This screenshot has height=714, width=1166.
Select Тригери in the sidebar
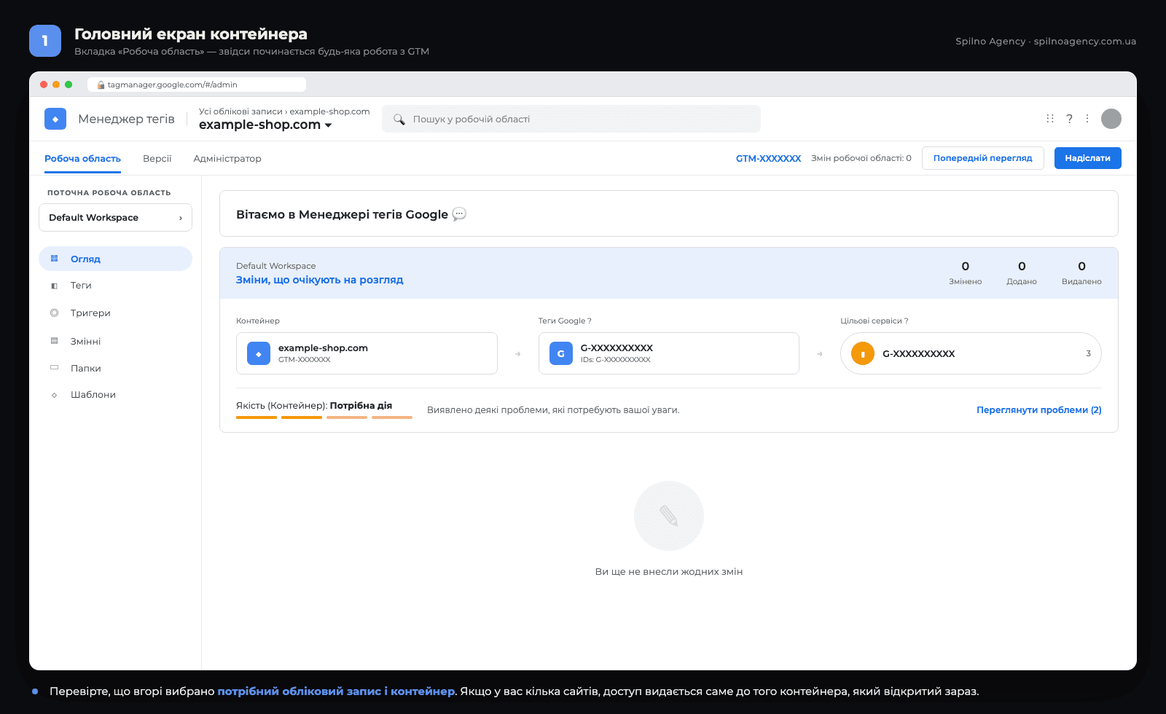coord(115,313)
